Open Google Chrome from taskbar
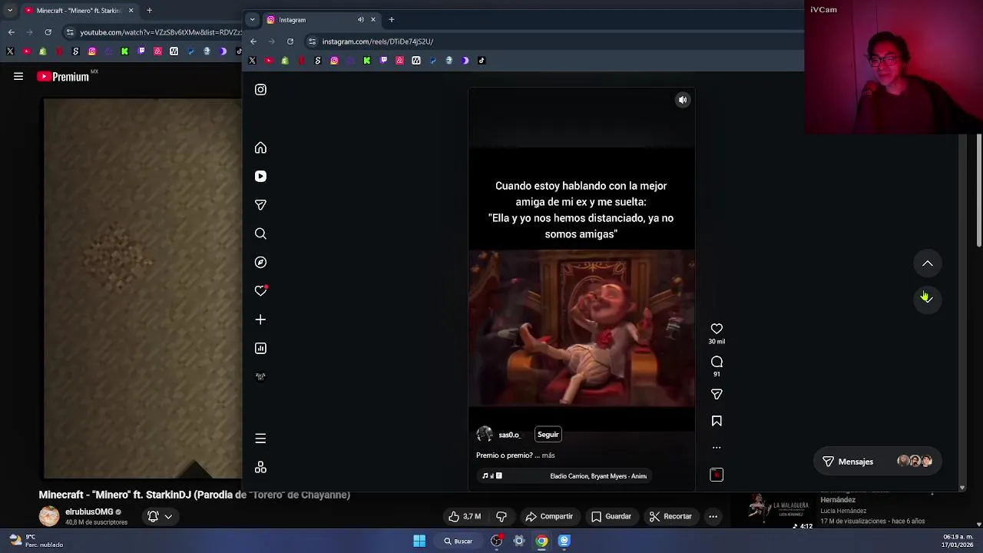Viewport: 983px width, 553px height. 541,541
